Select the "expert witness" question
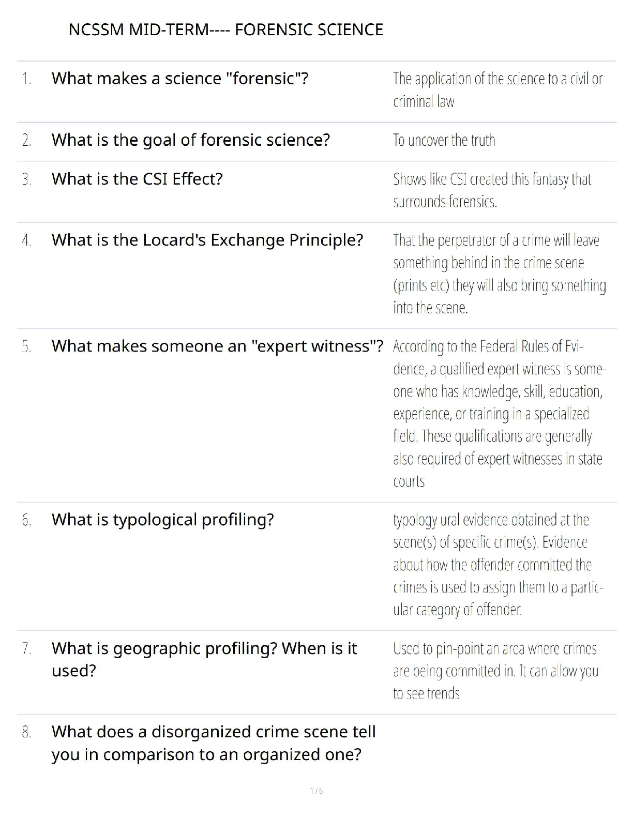633x819 pixels. point(217,346)
